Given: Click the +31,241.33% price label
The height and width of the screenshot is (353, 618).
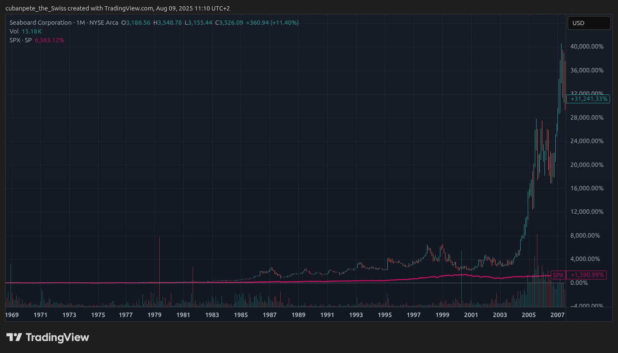Looking at the screenshot, I should coord(588,99).
